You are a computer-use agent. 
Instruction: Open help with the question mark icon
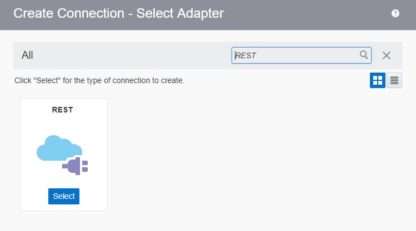tap(395, 14)
